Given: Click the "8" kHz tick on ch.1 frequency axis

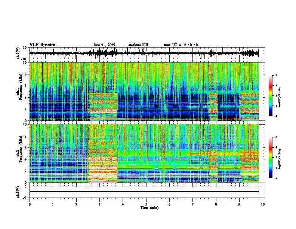Looking at the screenshot, I should pyautogui.click(x=26, y=74).
